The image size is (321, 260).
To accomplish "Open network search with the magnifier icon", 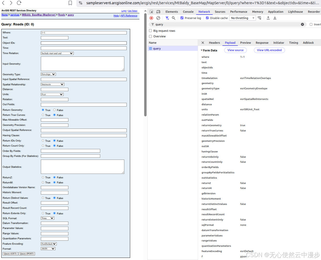I will point(173,18).
